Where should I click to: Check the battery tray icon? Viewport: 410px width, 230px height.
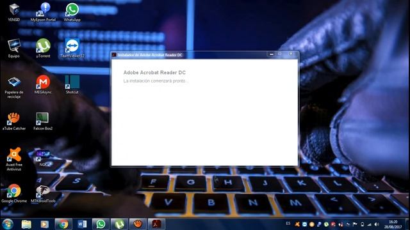[363, 224]
